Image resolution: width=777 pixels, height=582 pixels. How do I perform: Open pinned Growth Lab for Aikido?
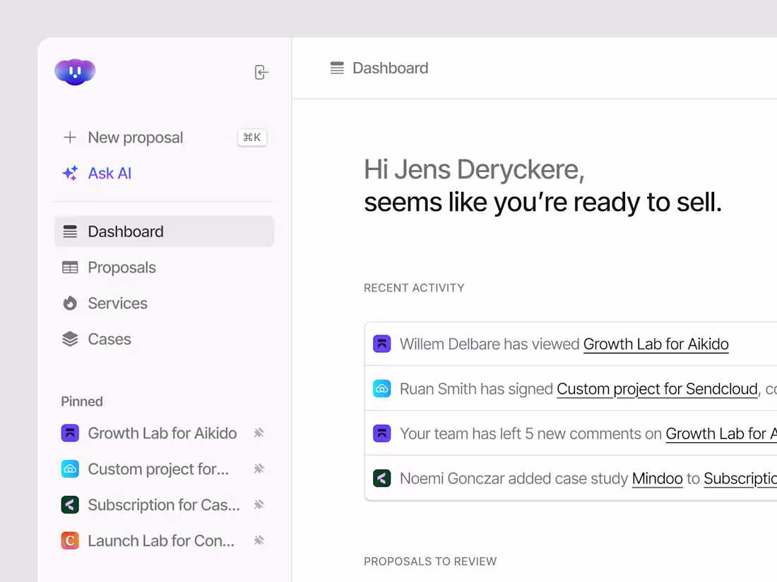pyautogui.click(x=162, y=433)
